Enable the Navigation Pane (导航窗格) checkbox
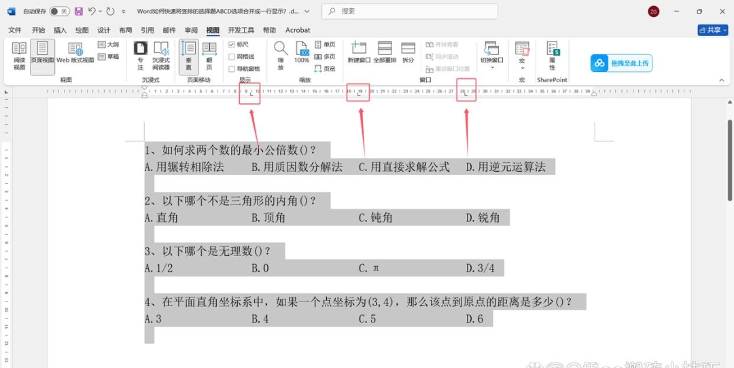The height and width of the screenshot is (368, 734). click(232, 69)
